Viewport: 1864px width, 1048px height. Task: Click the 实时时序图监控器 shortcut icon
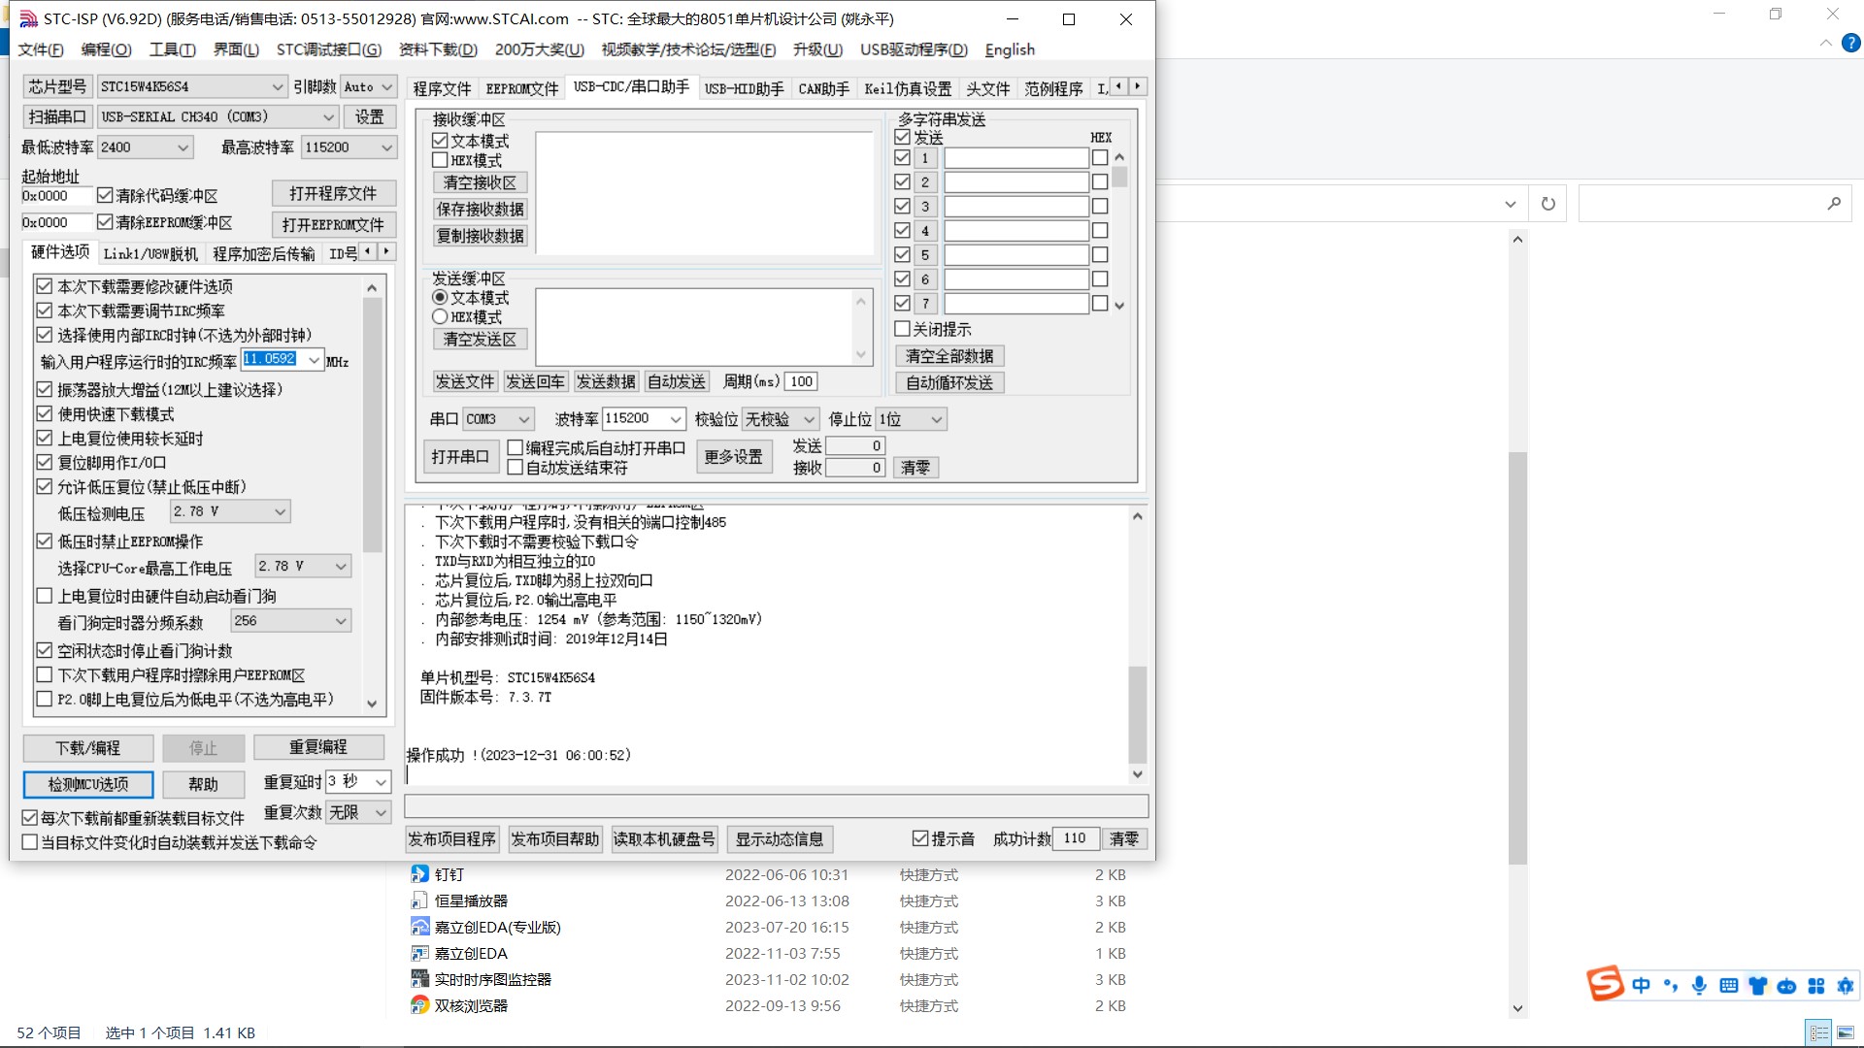[x=419, y=979]
